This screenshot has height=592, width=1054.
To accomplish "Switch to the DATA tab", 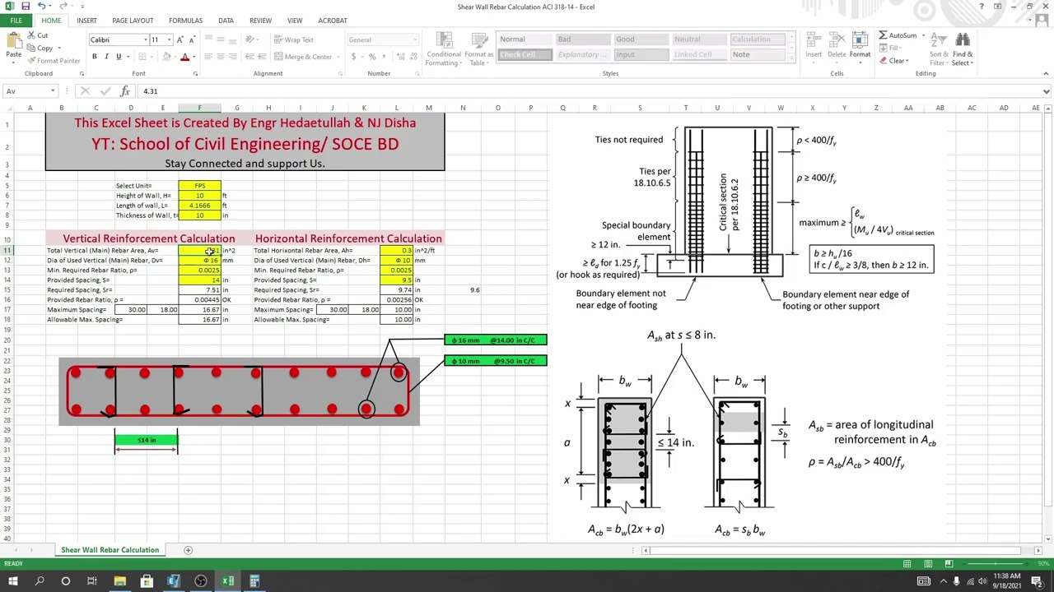I will click(x=226, y=21).
